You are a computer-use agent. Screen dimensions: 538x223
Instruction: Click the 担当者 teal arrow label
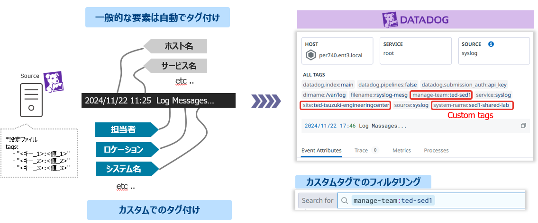click(x=125, y=130)
